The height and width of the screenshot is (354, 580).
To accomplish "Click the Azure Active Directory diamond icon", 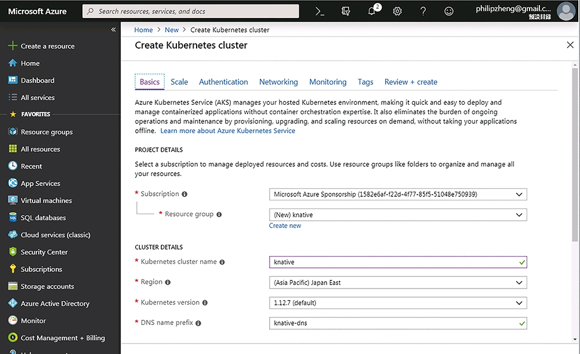I will pyautogui.click(x=13, y=303).
